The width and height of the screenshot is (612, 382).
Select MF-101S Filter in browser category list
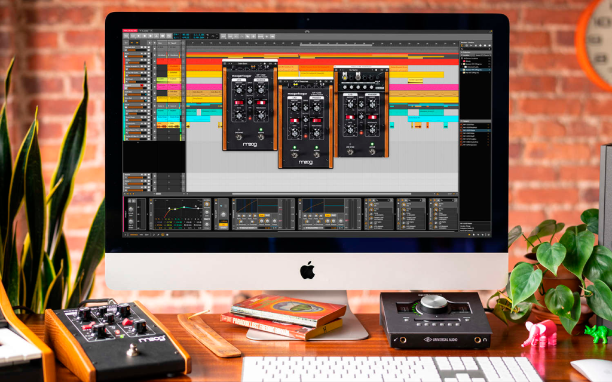(475, 125)
